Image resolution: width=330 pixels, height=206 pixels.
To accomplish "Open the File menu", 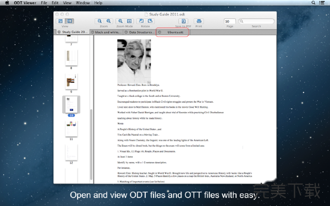I will (x=44, y=3).
